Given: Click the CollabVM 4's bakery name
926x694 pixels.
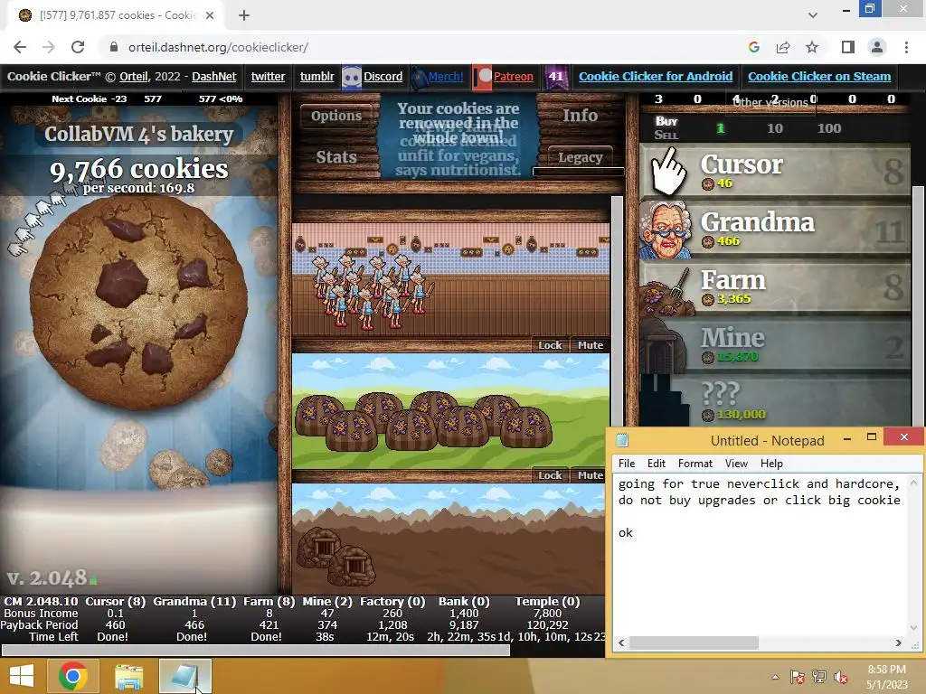Looking at the screenshot, I should (139, 134).
